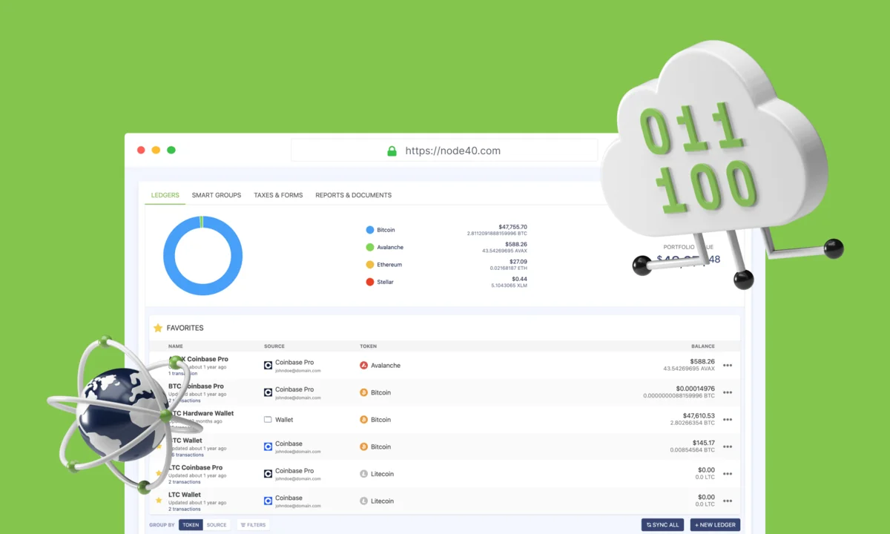Click the Wallet source icon for Hardware Wallet
The height and width of the screenshot is (534, 890).
tap(268, 420)
